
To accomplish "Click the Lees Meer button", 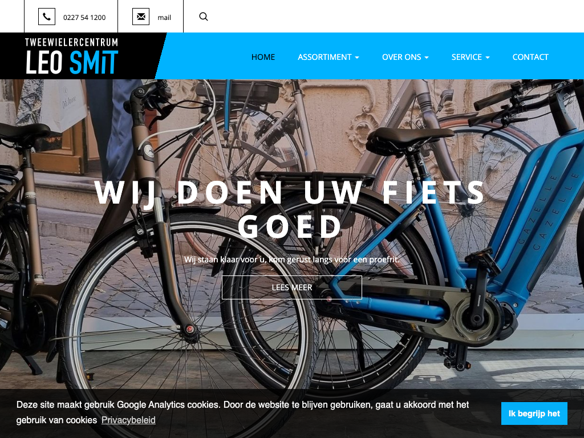I will [x=292, y=287].
